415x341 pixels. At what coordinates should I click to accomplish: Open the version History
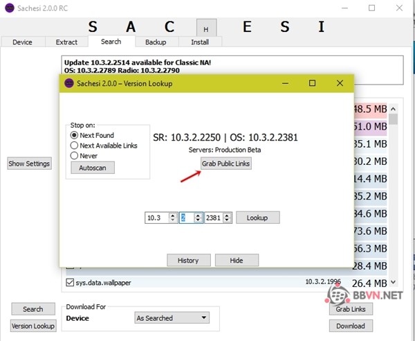point(188,261)
